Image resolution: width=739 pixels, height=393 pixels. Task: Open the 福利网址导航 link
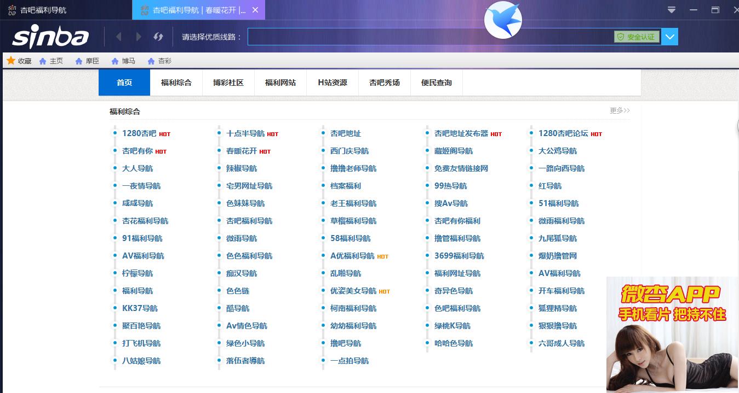(457, 273)
